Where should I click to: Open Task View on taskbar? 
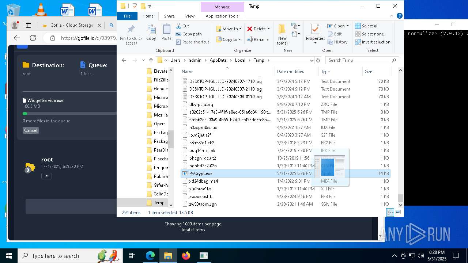point(132,256)
